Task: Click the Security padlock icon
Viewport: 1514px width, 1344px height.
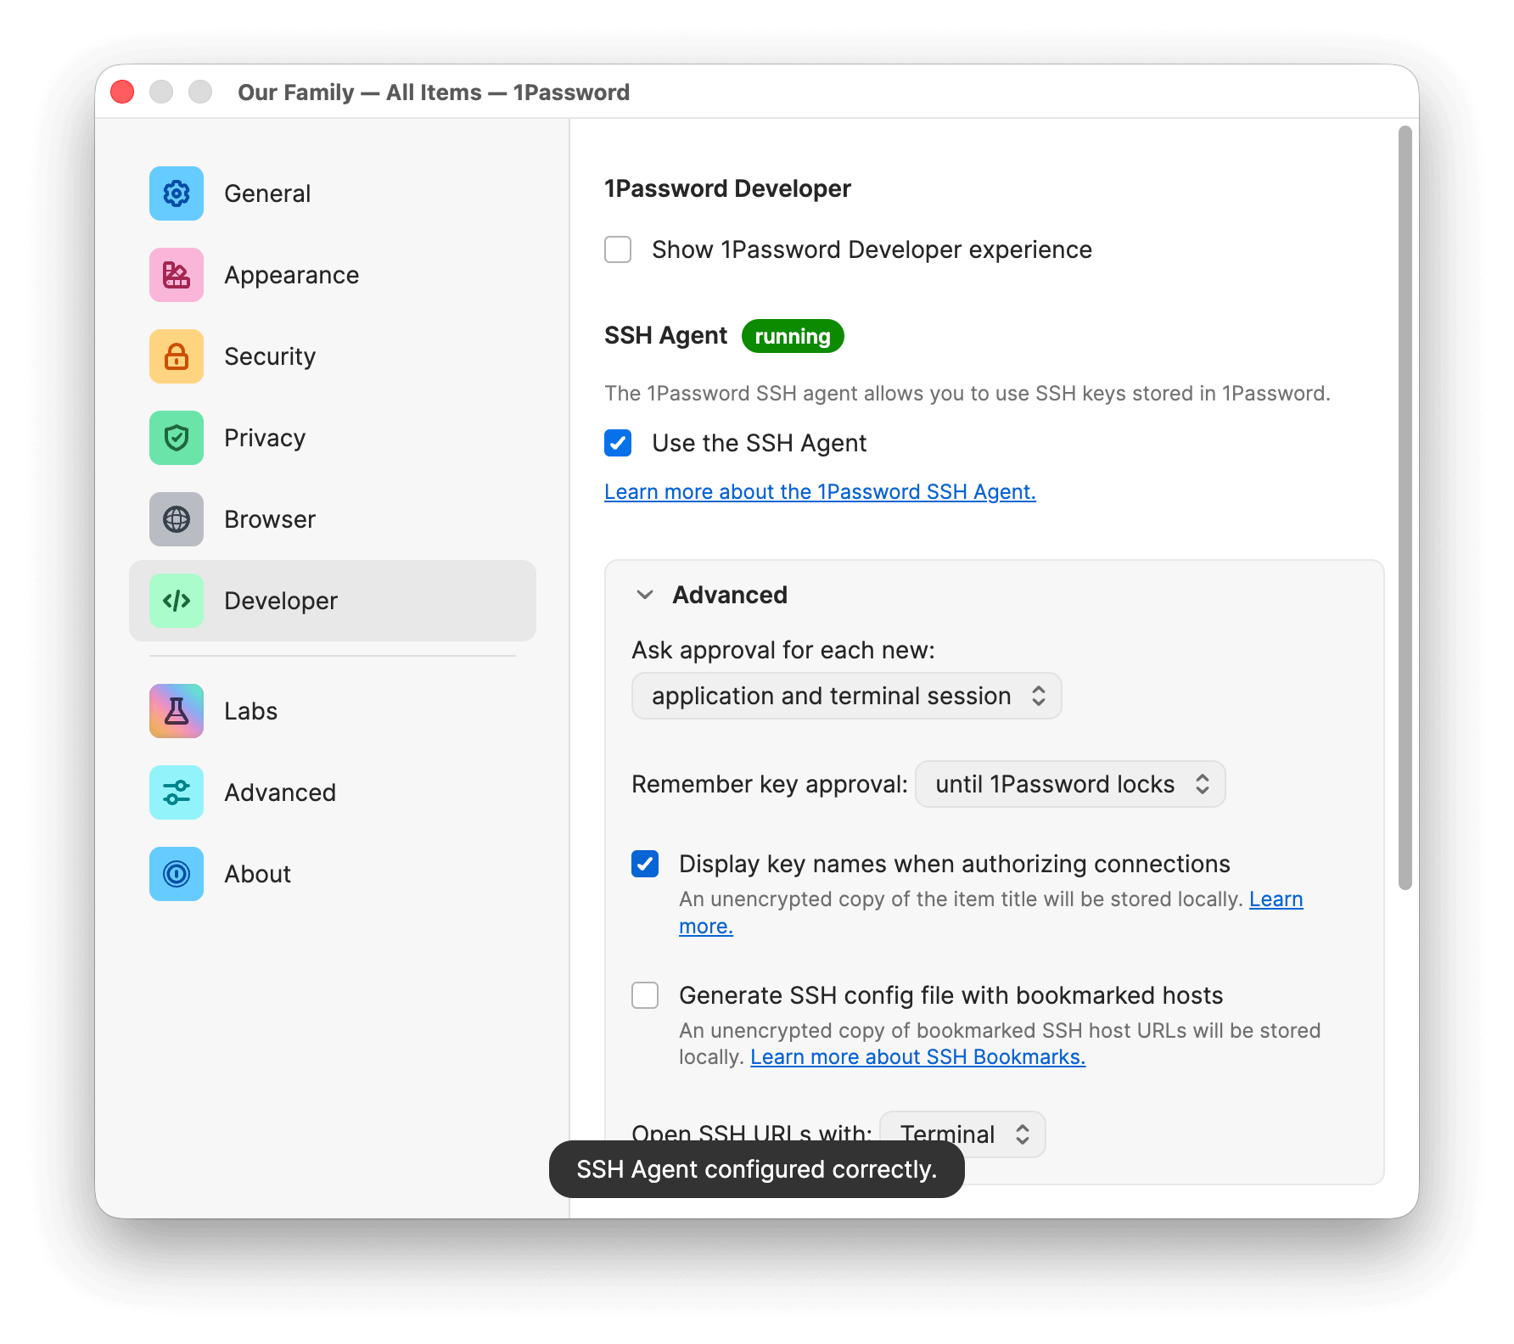Action: (x=177, y=356)
